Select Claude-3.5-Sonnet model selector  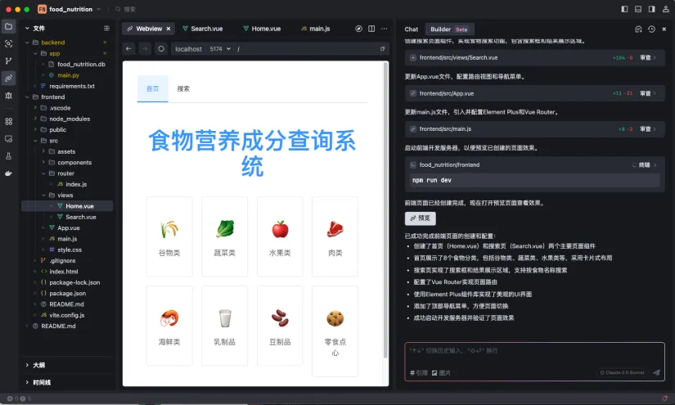[x=622, y=372]
